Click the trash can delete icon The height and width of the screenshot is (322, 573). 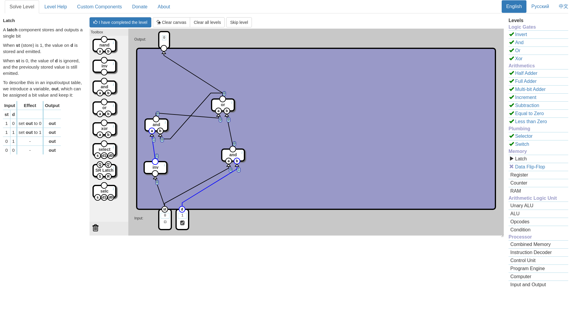pyautogui.click(x=95, y=228)
